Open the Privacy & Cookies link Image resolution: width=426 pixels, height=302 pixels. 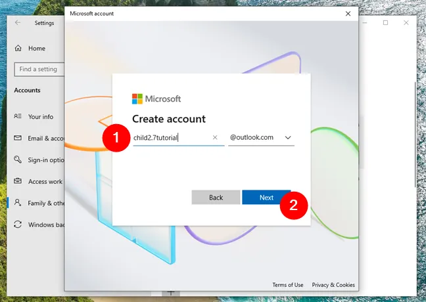point(333,285)
